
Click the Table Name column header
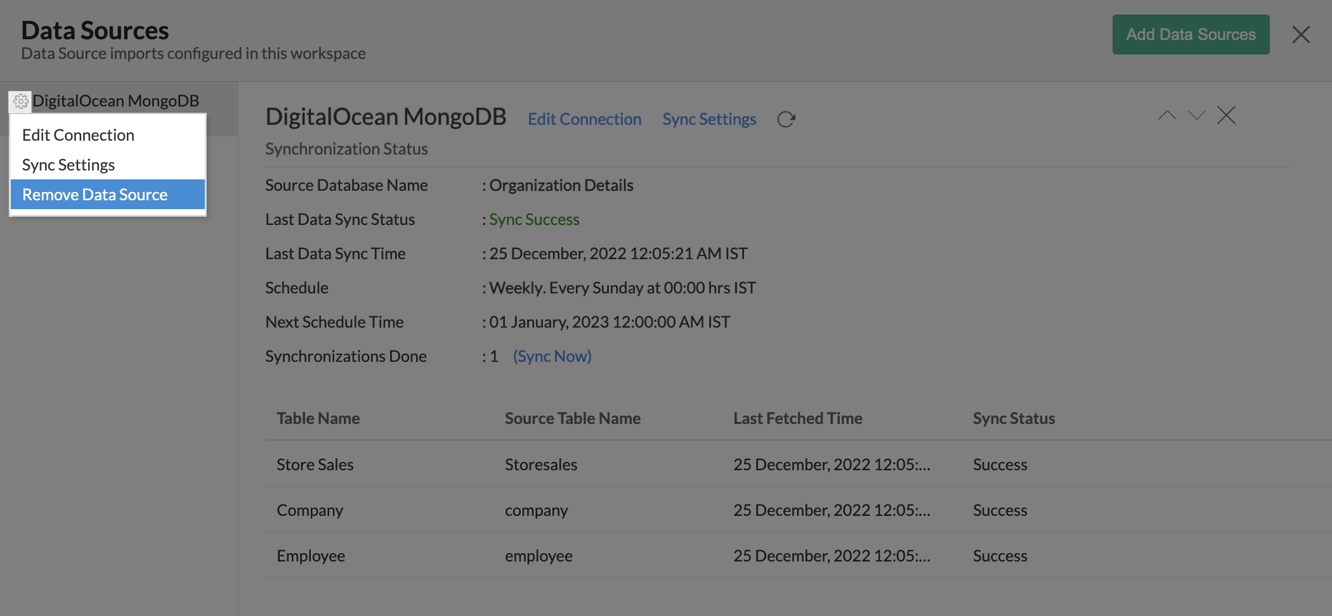coord(318,418)
